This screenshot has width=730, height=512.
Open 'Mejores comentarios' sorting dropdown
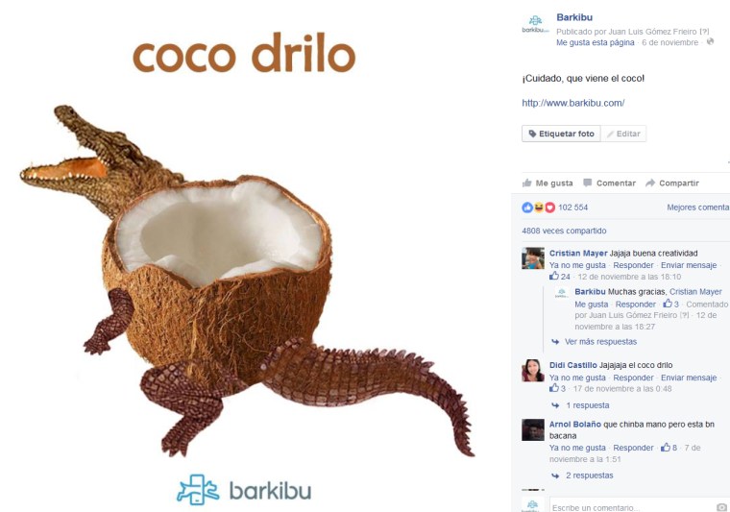coord(698,207)
